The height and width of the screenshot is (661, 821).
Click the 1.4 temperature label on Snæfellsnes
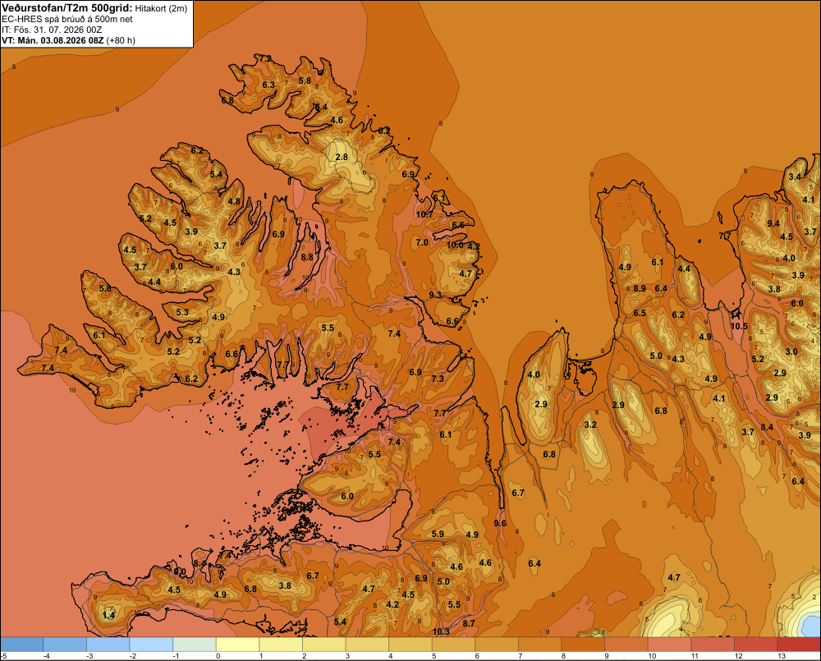[x=108, y=616]
